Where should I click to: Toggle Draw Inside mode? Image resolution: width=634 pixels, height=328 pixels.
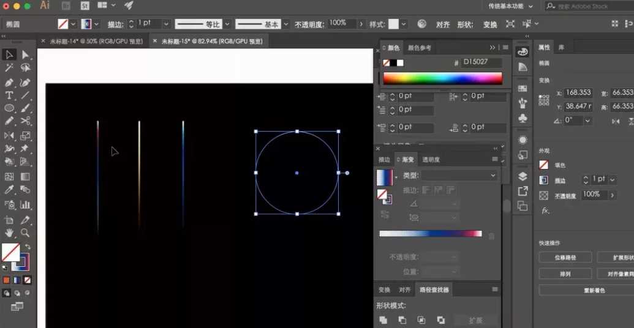point(28,293)
